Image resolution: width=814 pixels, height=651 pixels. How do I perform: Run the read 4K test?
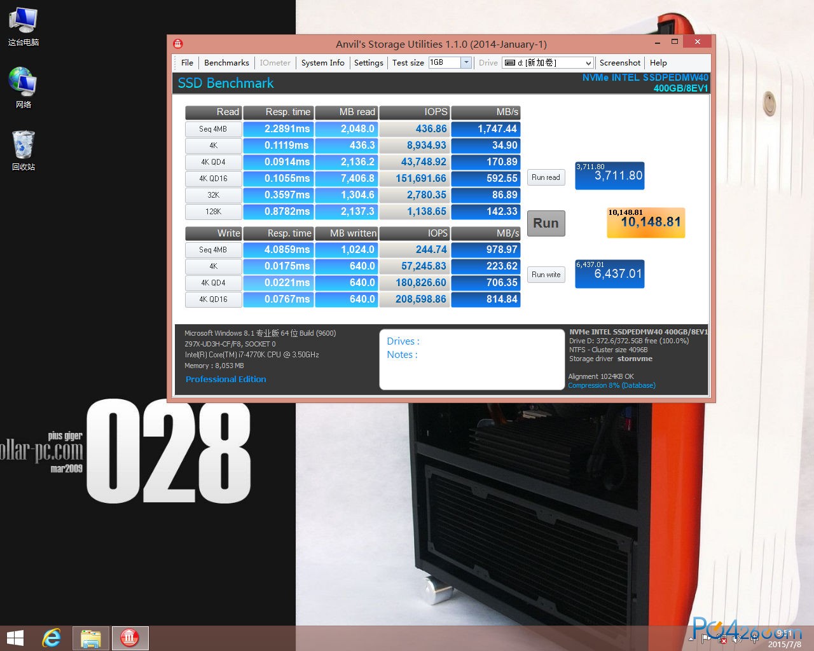click(x=213, y=146)
